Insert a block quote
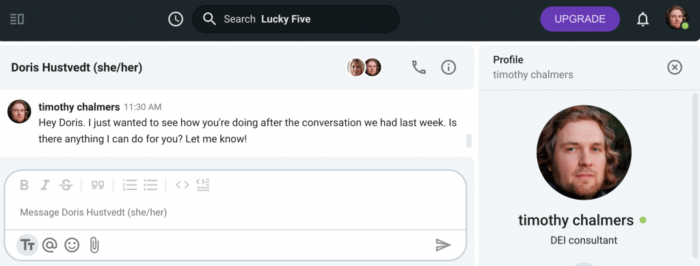This screenshot has width=700, height=266. tap(97, 185)
